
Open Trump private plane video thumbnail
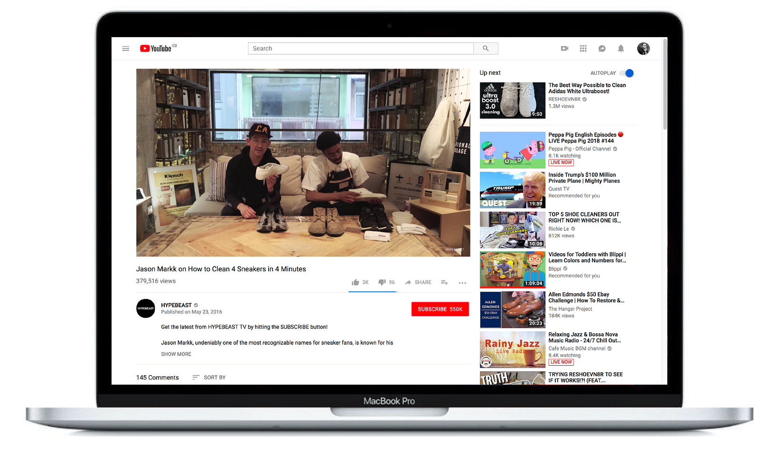point(512,190)
